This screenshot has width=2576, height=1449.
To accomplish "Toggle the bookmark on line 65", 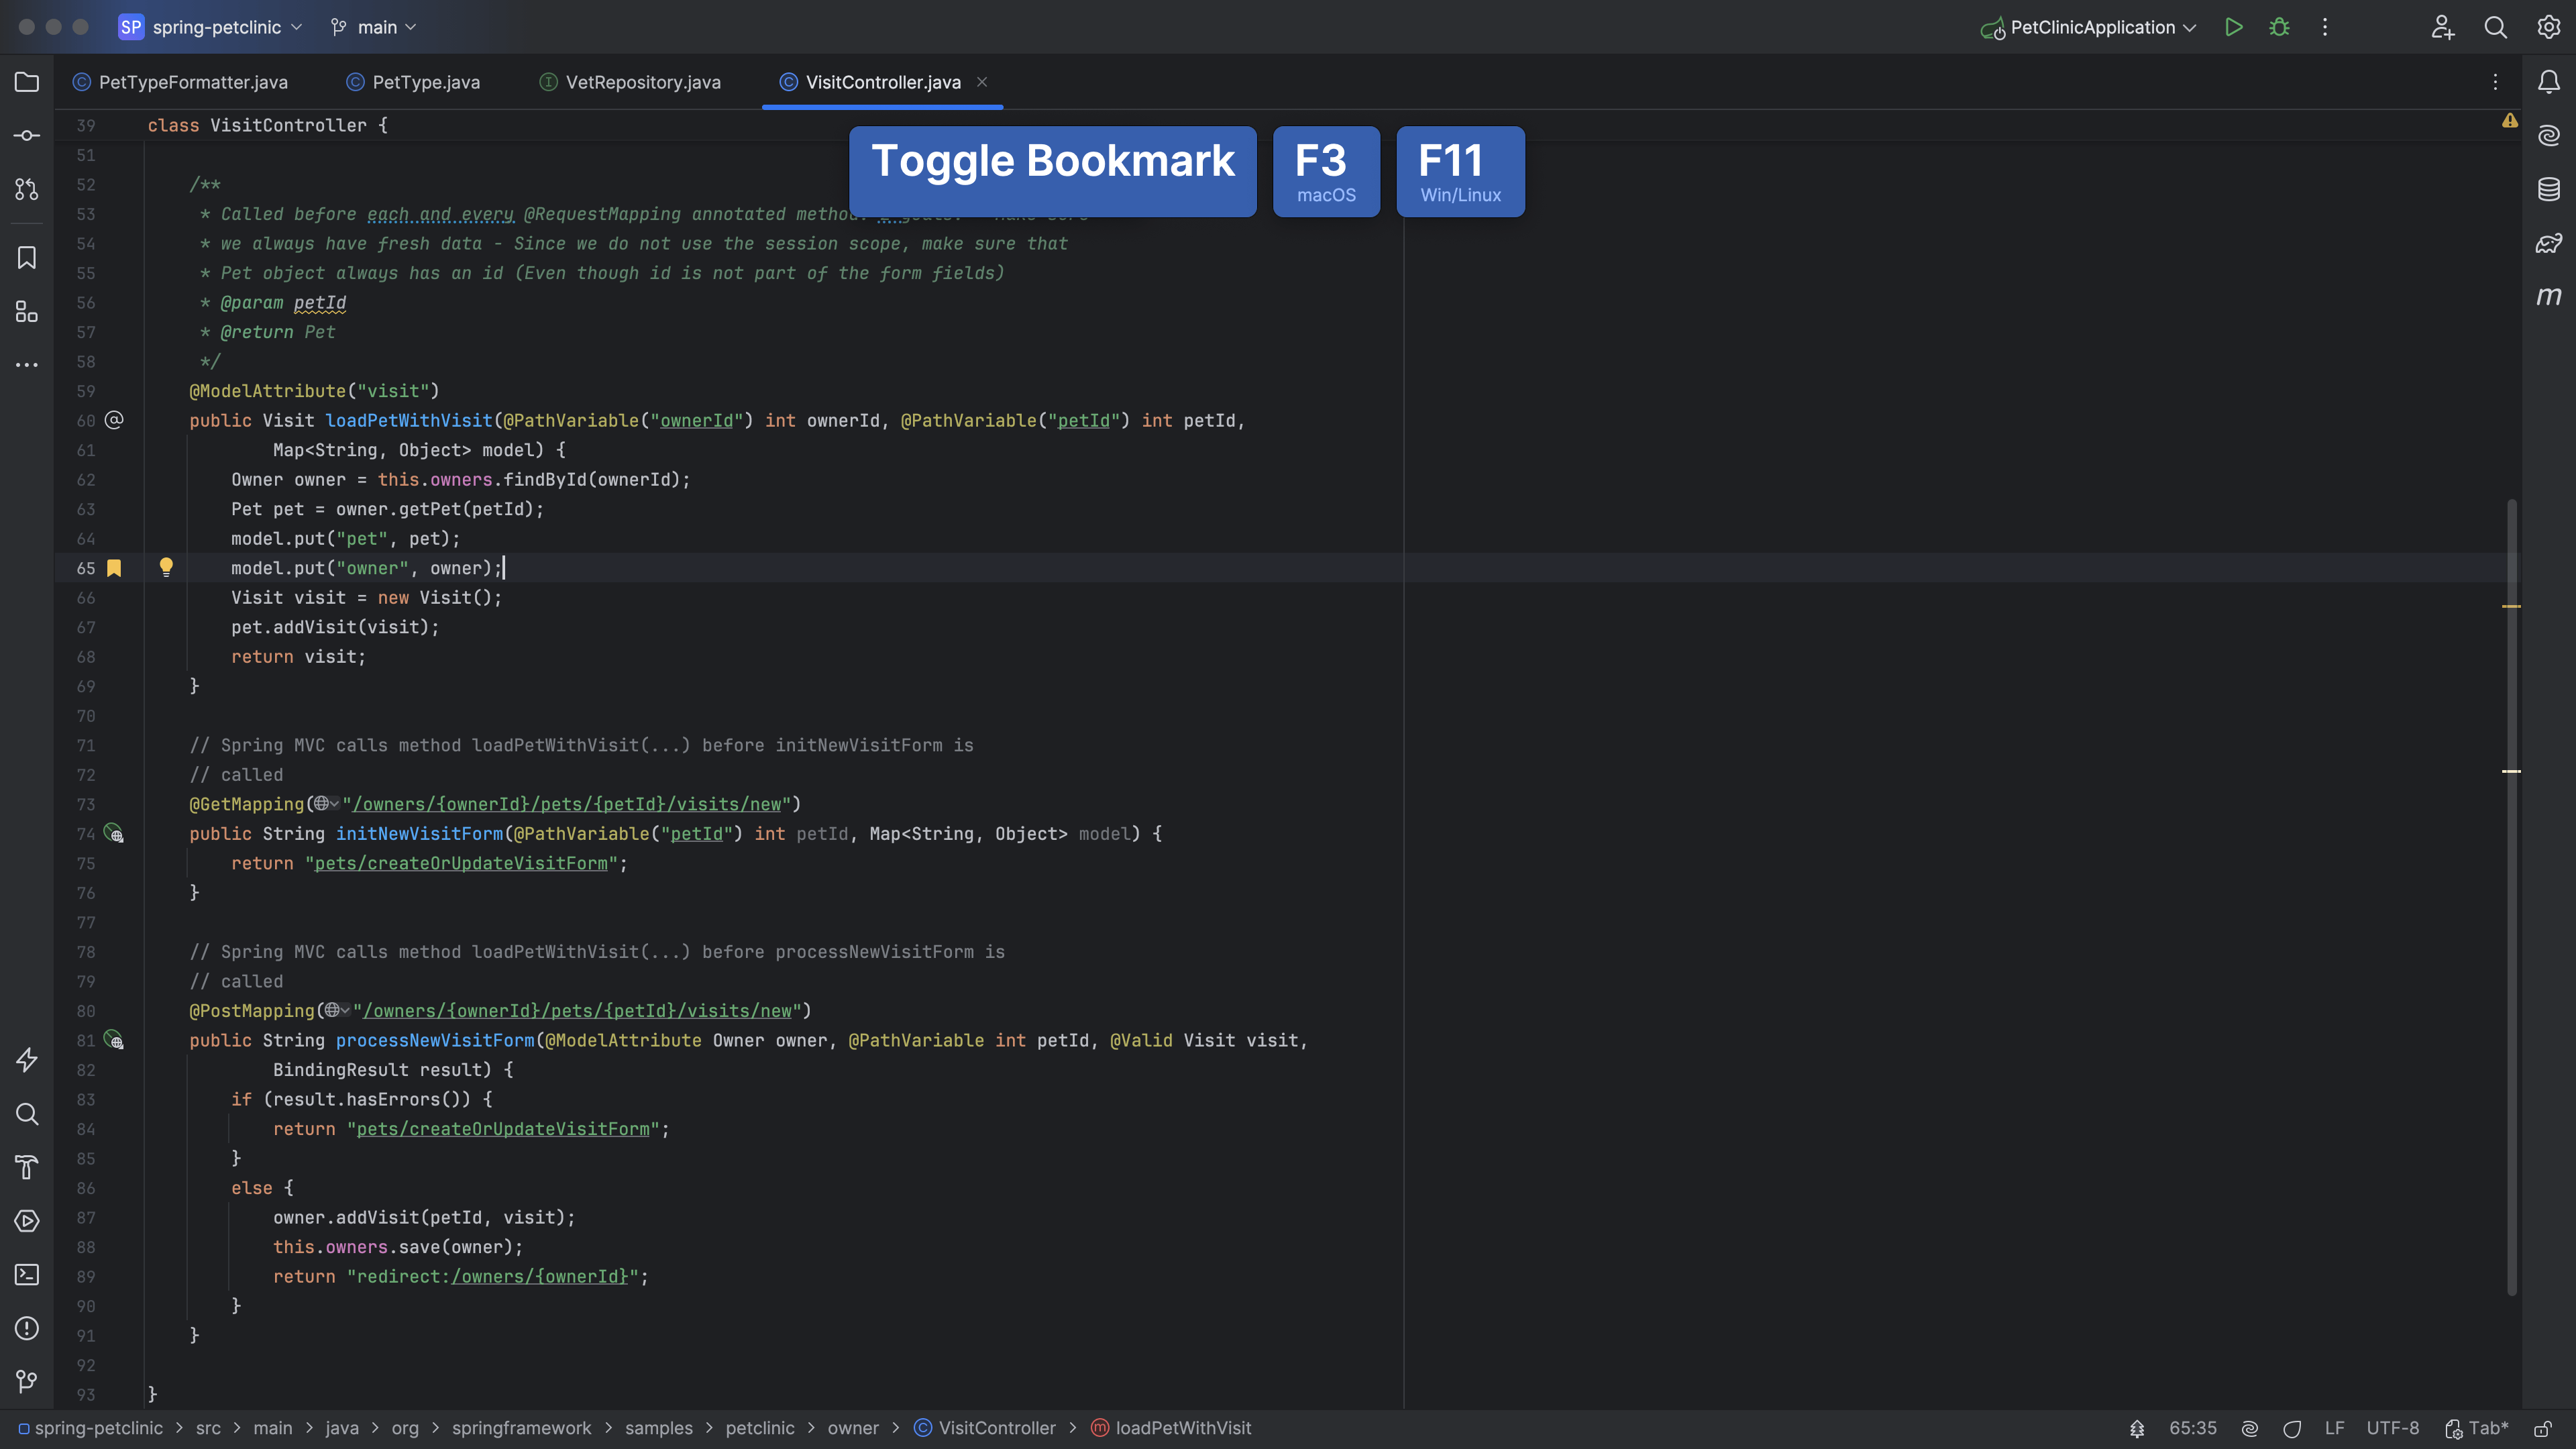I will (x=114, y=568).
